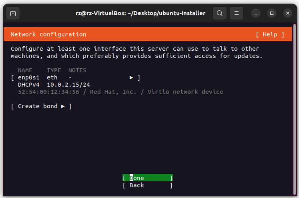Viewport: 299px width, 198px height.
Task: Expand the arrow beside Create bond
Action: 63,106
